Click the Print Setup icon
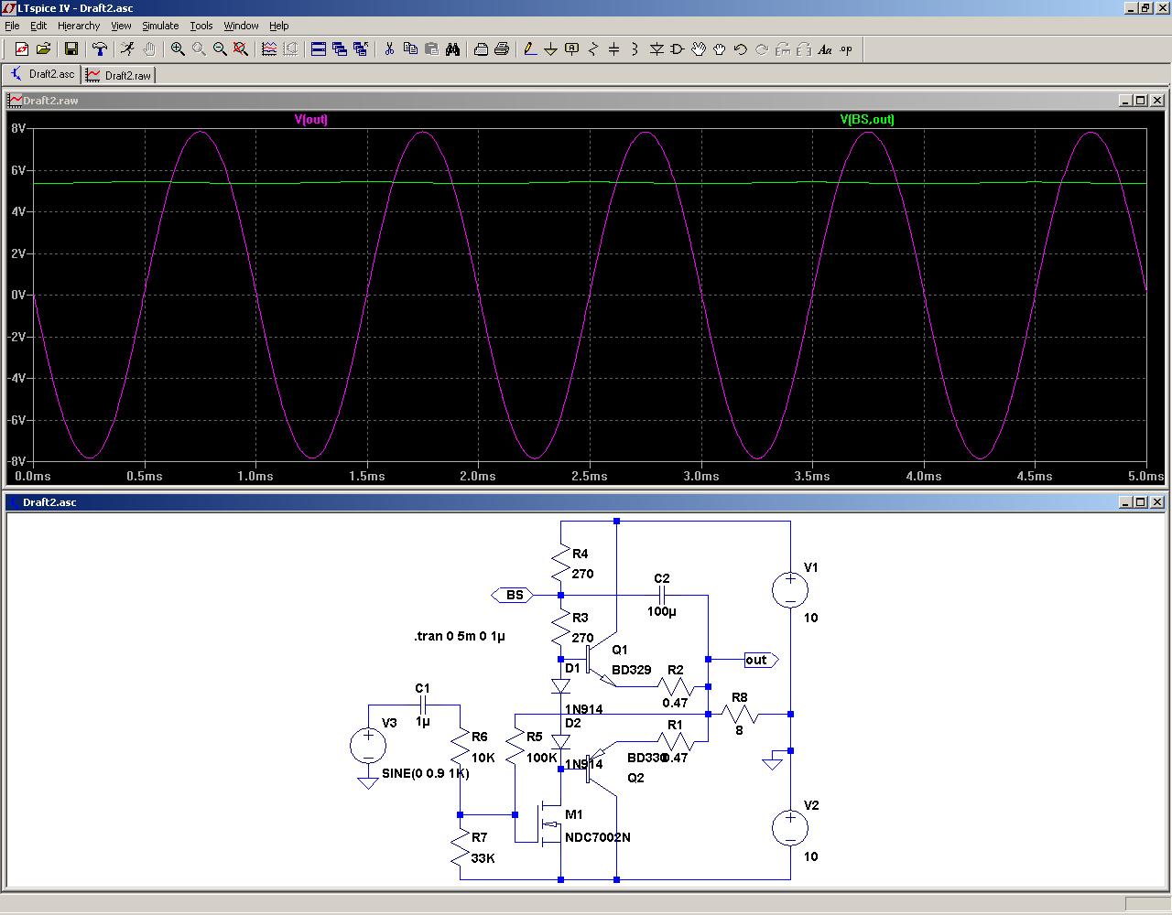The height and width of the screenshot is (915, 1172). point(481,49)
